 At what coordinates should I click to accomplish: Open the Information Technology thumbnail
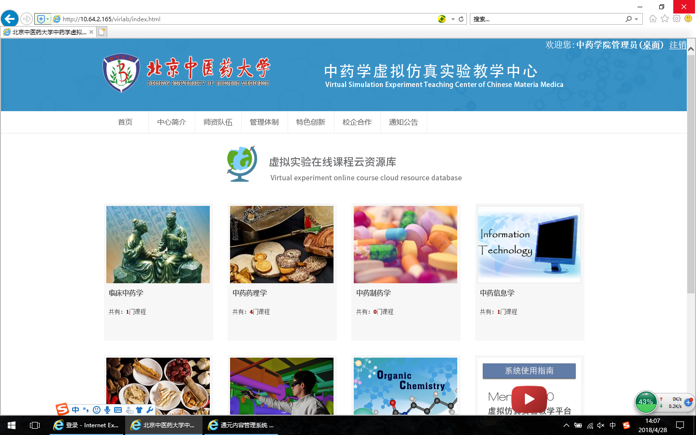pyautogui.click(x=529, y=245)
